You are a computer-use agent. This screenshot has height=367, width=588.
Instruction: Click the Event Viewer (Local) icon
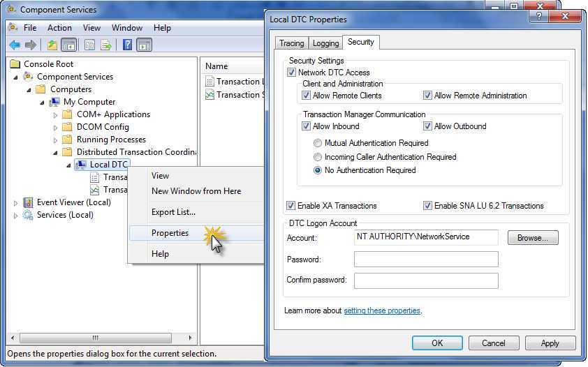(x=28, y=202)
